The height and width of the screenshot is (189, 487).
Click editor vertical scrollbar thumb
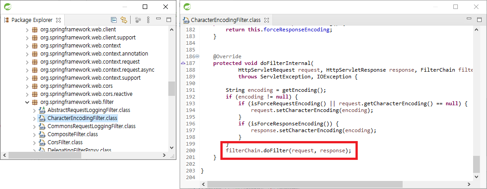tap(476, 164)
